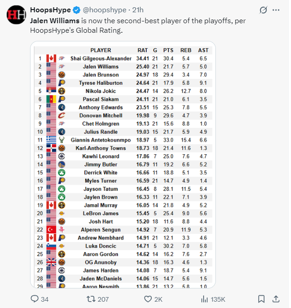The height and width of the screenshot is (308, 291).
Task: Like the post with the heart
Action: point(148,299)
